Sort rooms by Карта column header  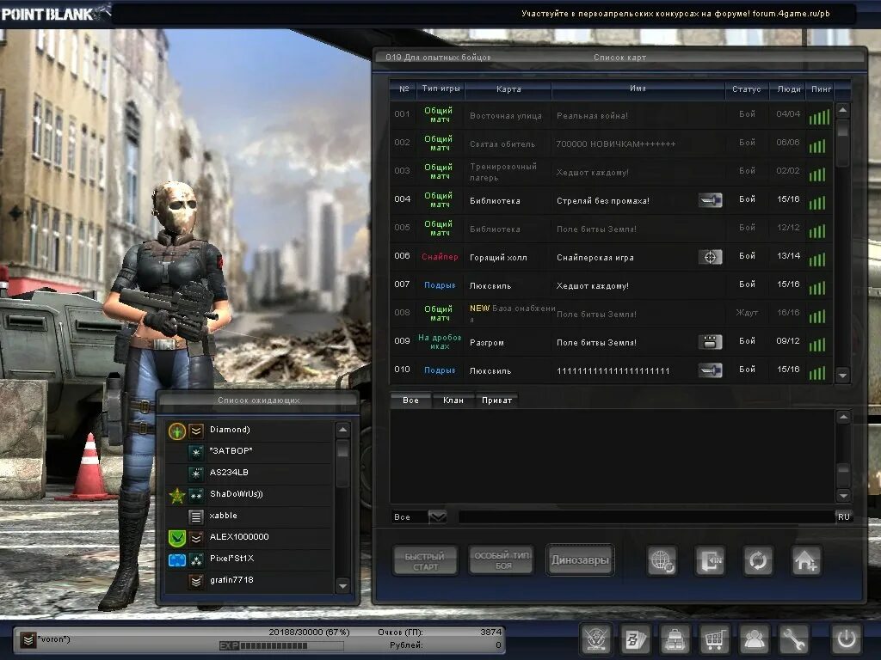coord(508,89)
